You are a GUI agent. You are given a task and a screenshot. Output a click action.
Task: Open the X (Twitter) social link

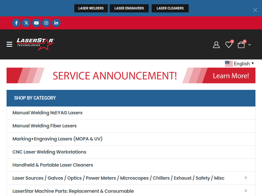pos(26,23)
